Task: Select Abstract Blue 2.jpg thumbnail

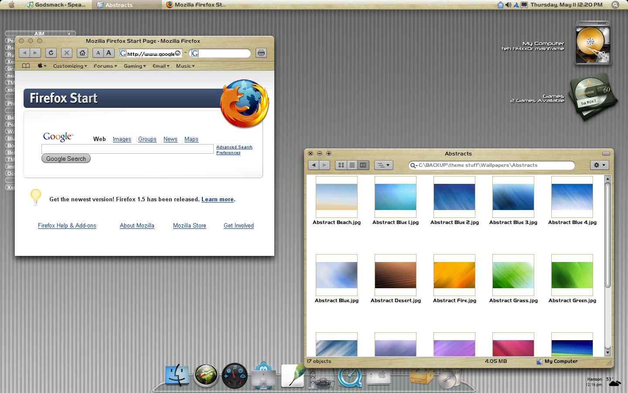Action: tap(454, 197)
